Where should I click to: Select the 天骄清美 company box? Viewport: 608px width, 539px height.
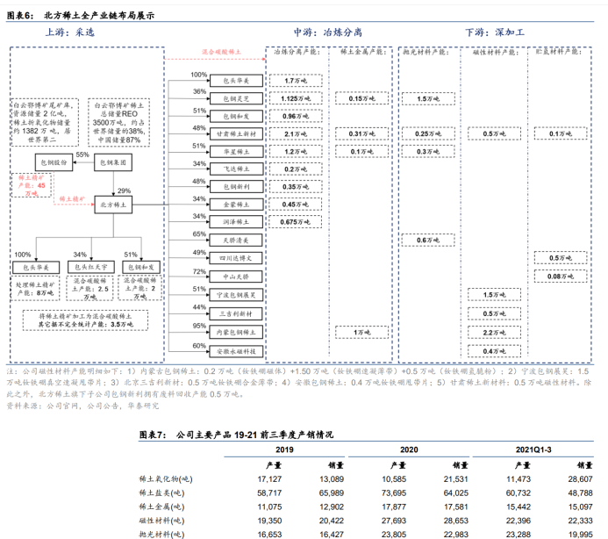click(x=236, y=241)
